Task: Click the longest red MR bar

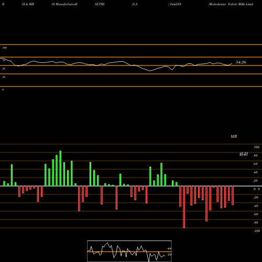Action: (x=184, y=207)
